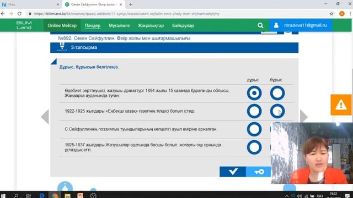Open File Explorer from the taskbar
Image resolution: width=353 pixels, height=198 pixels.
pyautogui.click(x=67, y=196)
